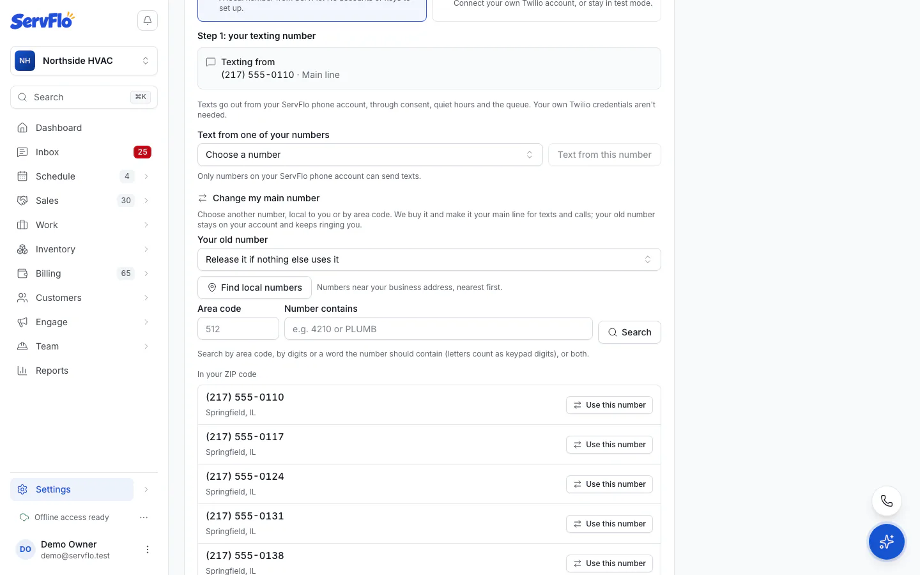Use this number for (217) 555-0131

(x=609, y=524)
